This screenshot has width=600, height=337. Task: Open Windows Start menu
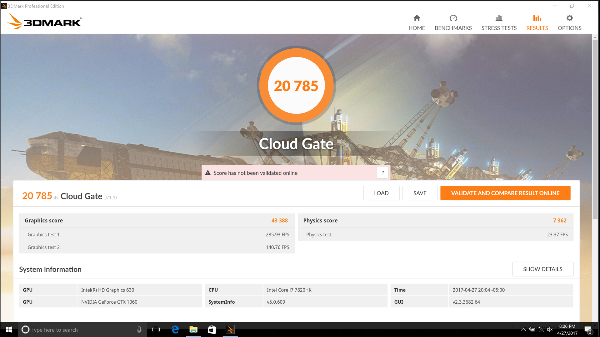[x=9, y=330]
